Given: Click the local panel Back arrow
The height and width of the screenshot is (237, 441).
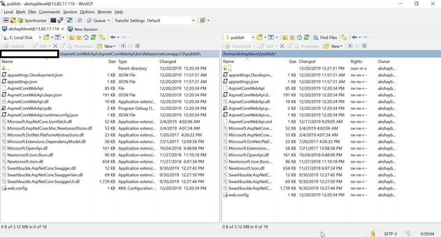Looking at the screenshot, I should click(x=113, y=37).
